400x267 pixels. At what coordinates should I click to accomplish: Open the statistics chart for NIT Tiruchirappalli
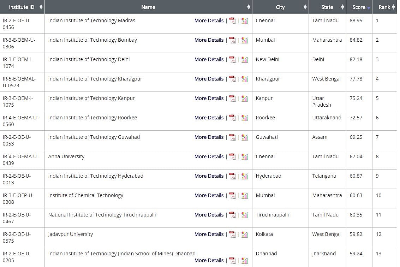point(245,215)
